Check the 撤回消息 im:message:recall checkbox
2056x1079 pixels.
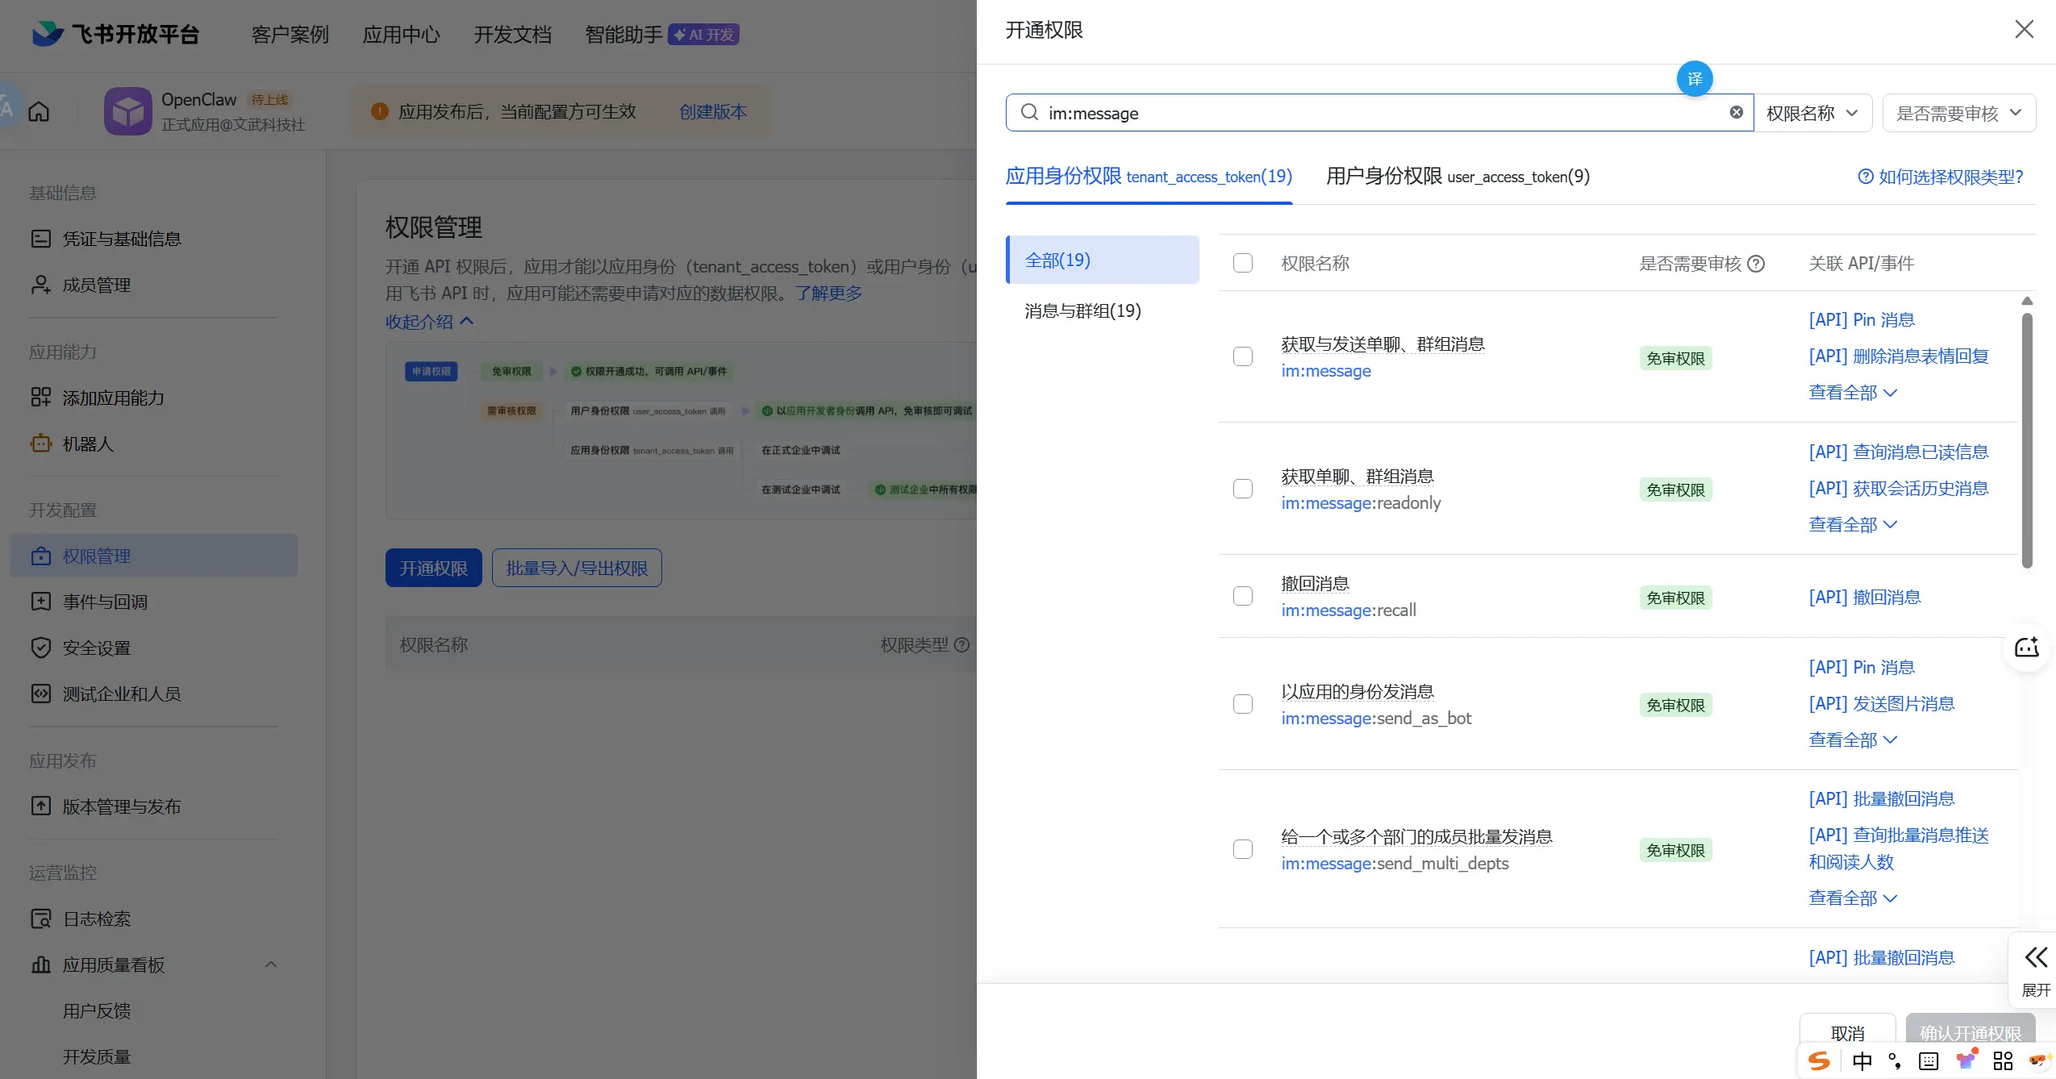pos(1242,596)
